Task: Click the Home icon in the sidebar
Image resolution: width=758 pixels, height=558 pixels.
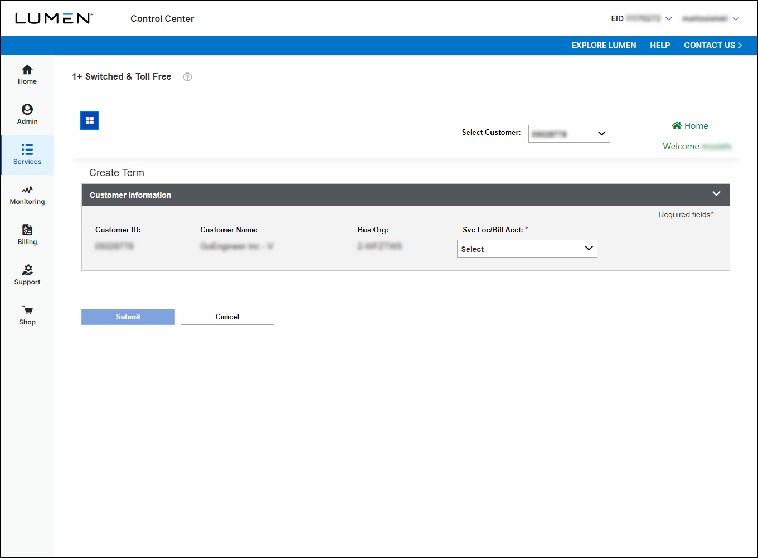Action: tap(27, 70)
